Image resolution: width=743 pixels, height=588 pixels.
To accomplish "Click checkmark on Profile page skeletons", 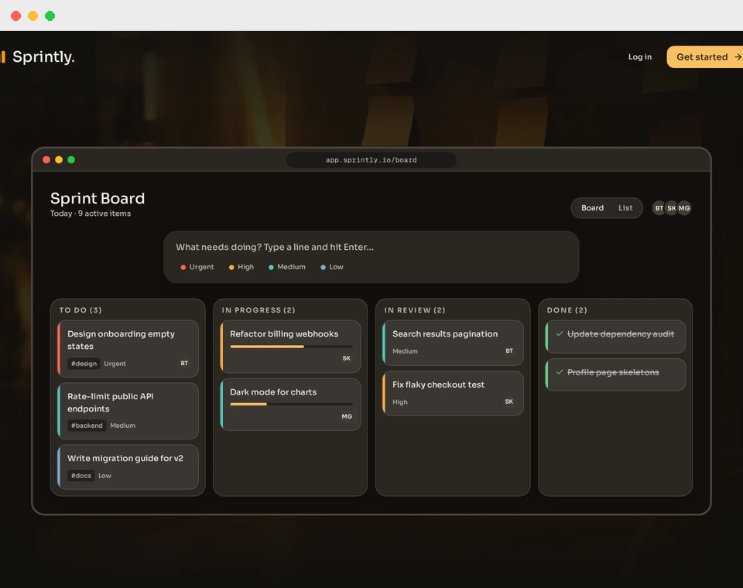I will [x=560, y=372].
